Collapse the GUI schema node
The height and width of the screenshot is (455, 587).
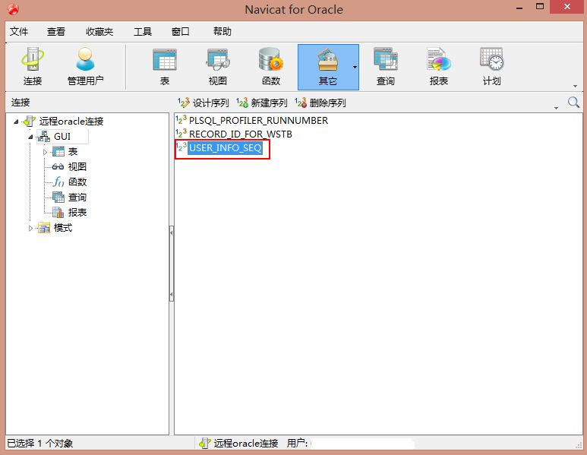coord(30,137)
